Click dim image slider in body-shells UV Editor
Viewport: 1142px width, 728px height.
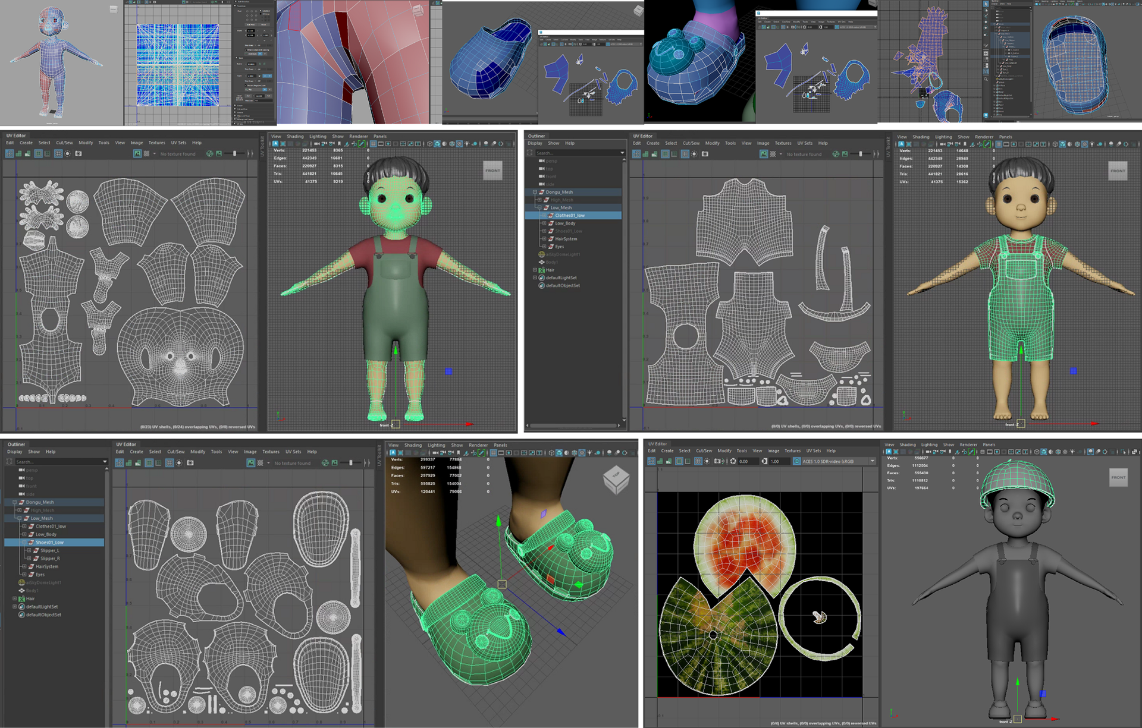(234, 153)
